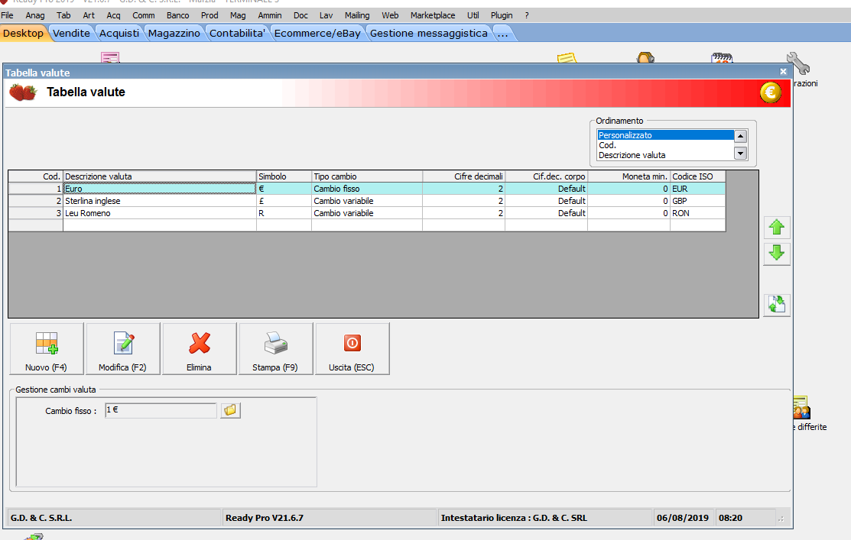Select the Euro currency row
The height and width of the screenshot is (540, 851).
367,189
